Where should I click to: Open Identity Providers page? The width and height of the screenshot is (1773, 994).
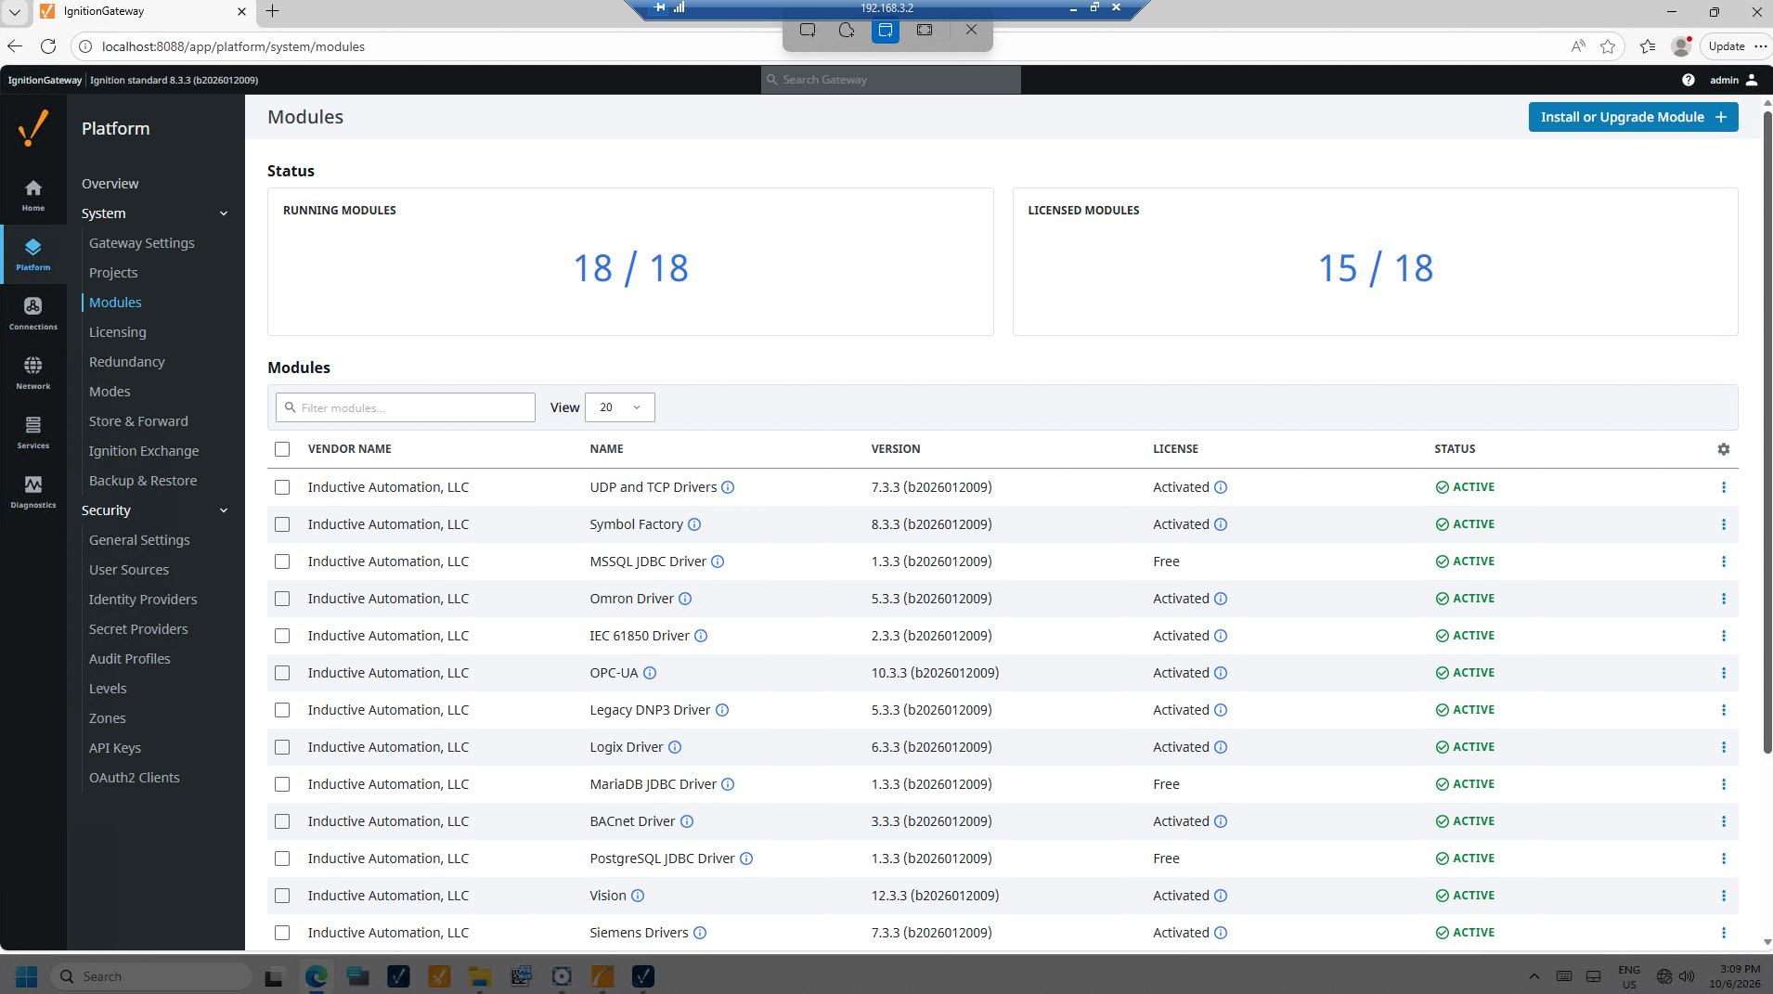coord(143,600)
